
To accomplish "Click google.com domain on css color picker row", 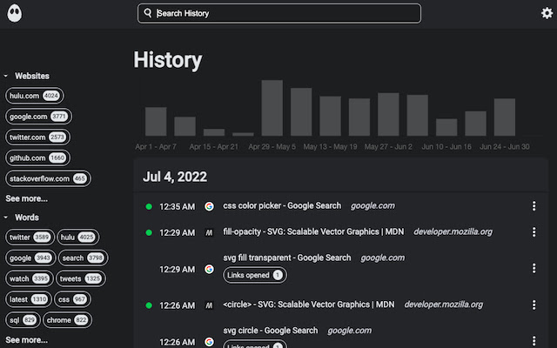I will point(372,206).
